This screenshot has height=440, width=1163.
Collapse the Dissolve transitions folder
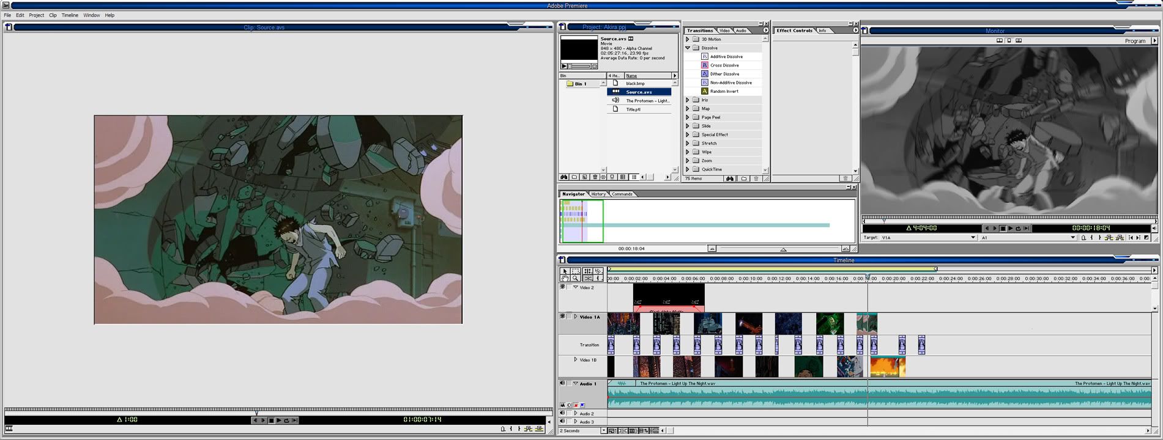click(688, 48)
